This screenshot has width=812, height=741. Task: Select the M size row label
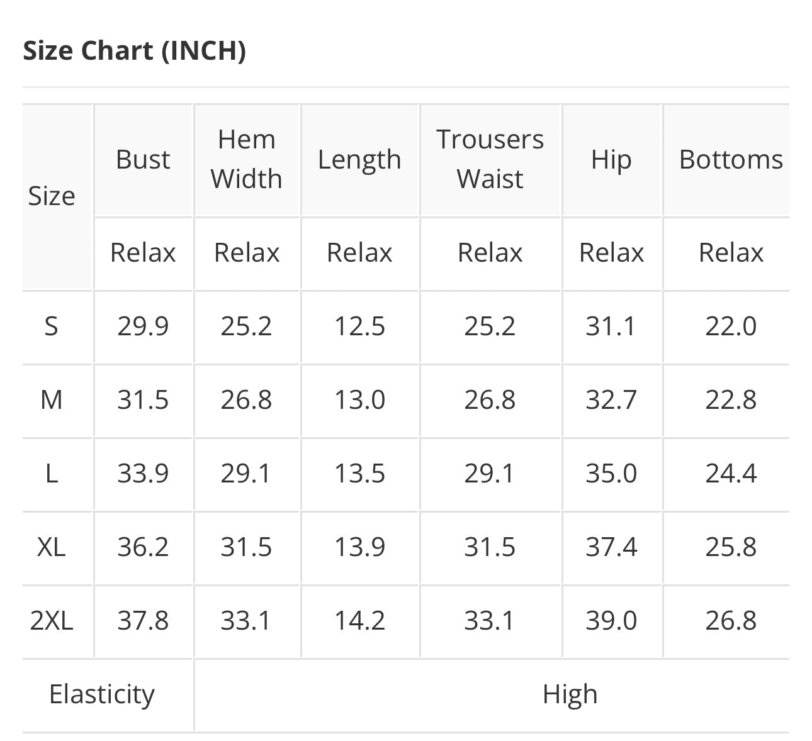coord(52,400)
